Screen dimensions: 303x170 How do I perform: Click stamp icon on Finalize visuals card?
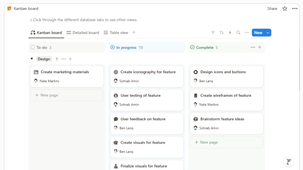116,166
